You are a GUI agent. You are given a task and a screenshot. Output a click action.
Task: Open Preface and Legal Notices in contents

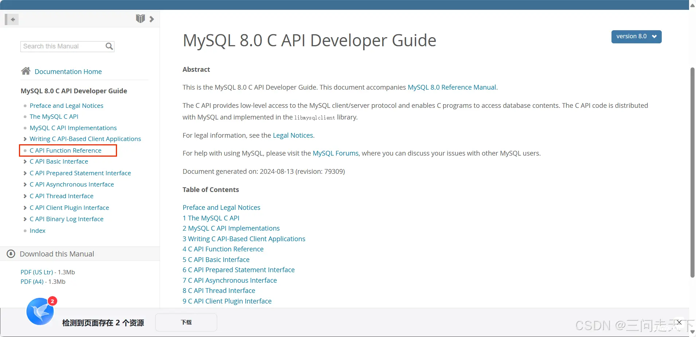click(222, 208)
